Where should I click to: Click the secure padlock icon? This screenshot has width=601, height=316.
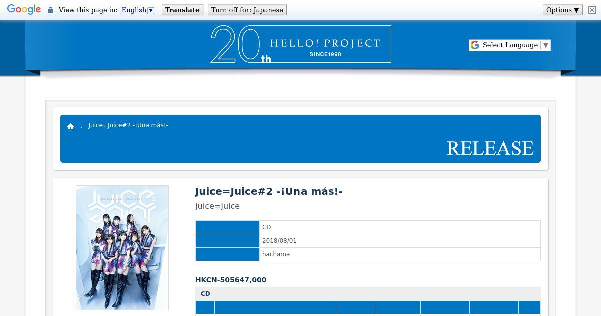click(50, 10)
